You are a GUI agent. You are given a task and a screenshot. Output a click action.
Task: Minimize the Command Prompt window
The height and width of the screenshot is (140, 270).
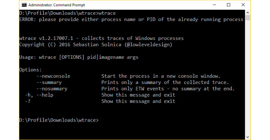point(214,5)
